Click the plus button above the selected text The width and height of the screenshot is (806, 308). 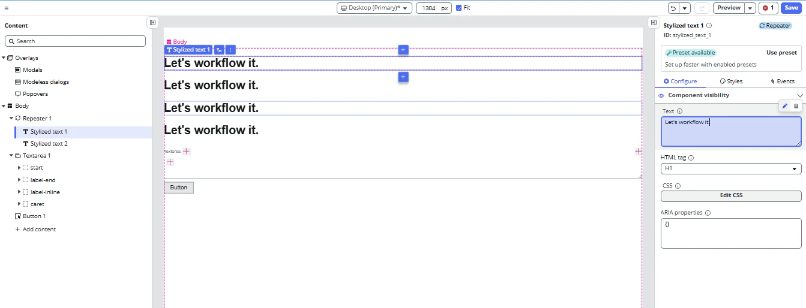[x=403, y=50]
